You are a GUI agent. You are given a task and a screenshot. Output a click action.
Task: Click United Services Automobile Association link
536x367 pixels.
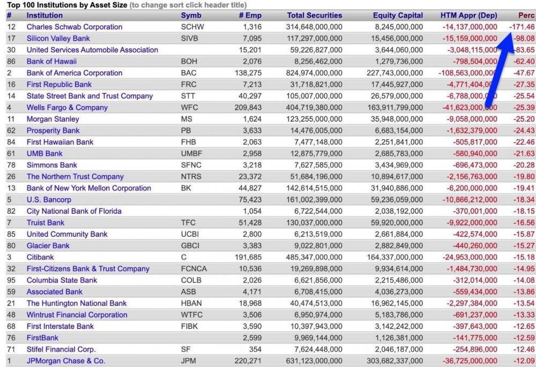[92, 50]
